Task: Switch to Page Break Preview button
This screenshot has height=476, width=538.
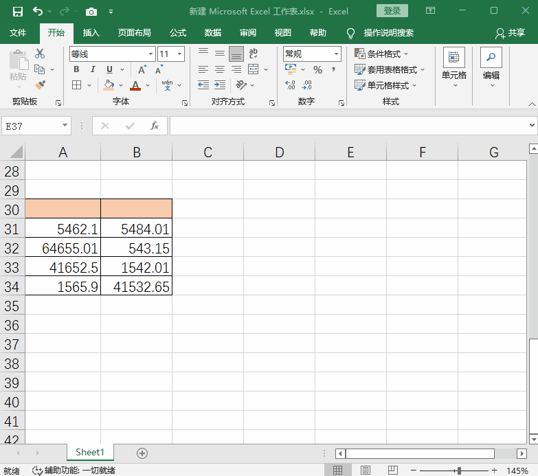Action: click(x=393, y=471)
